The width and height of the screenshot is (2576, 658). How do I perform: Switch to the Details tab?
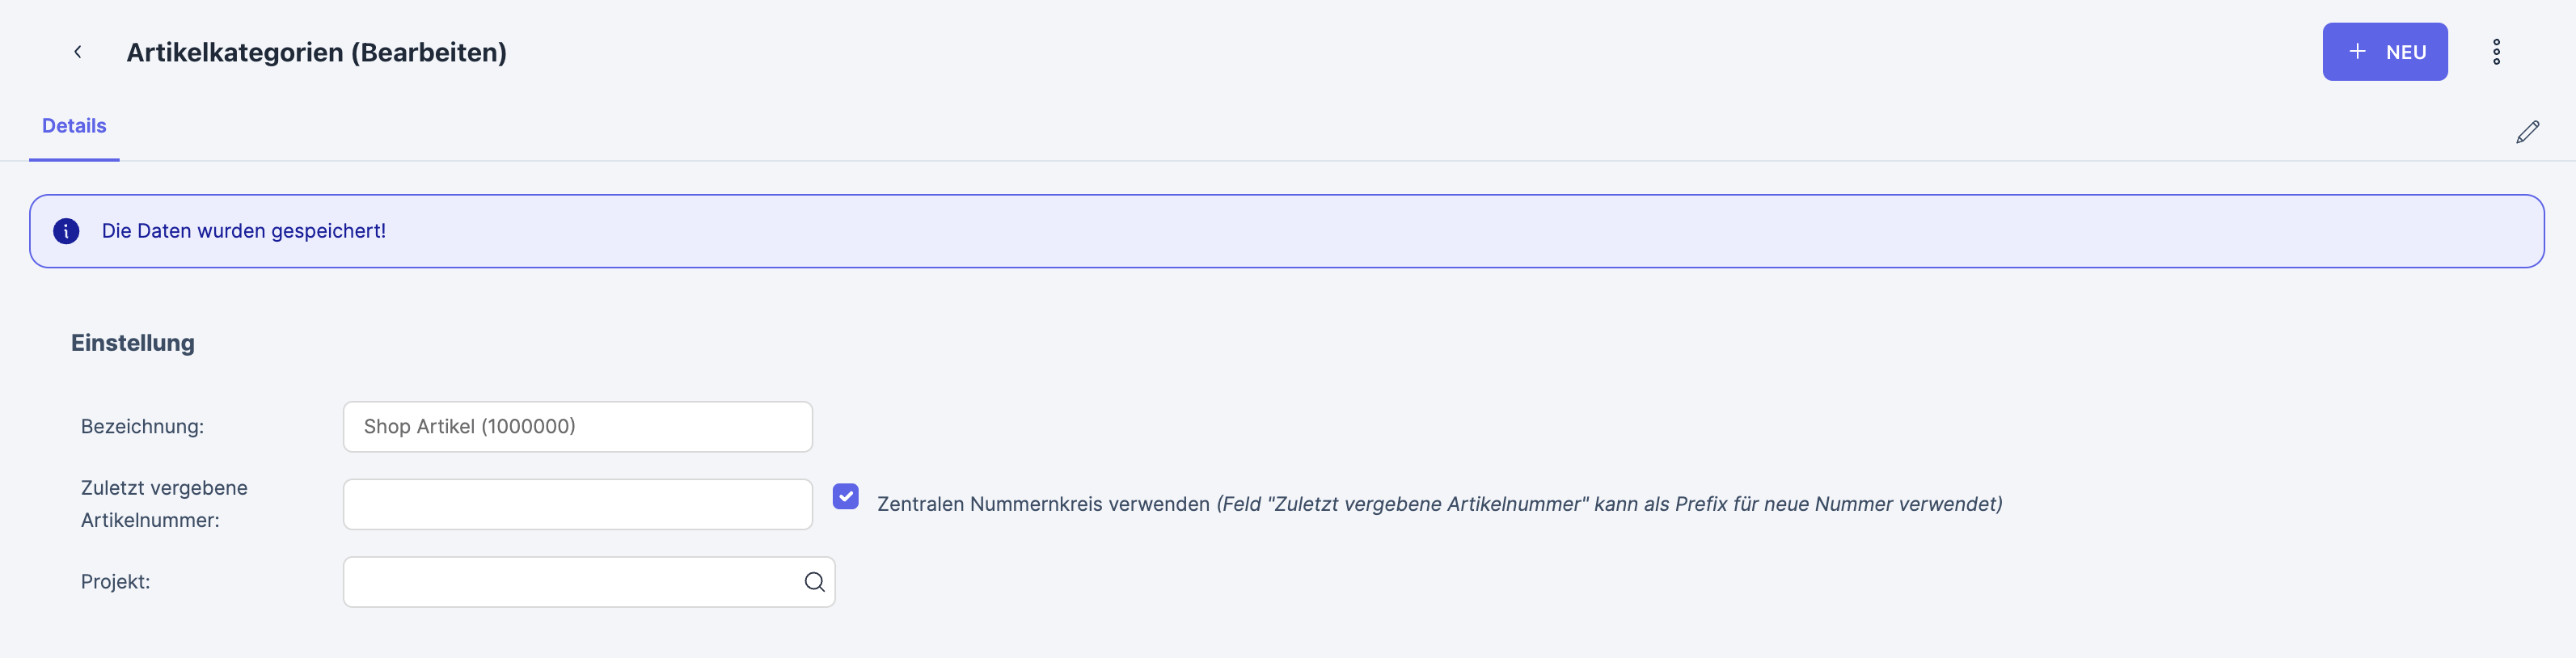point(74,126)
